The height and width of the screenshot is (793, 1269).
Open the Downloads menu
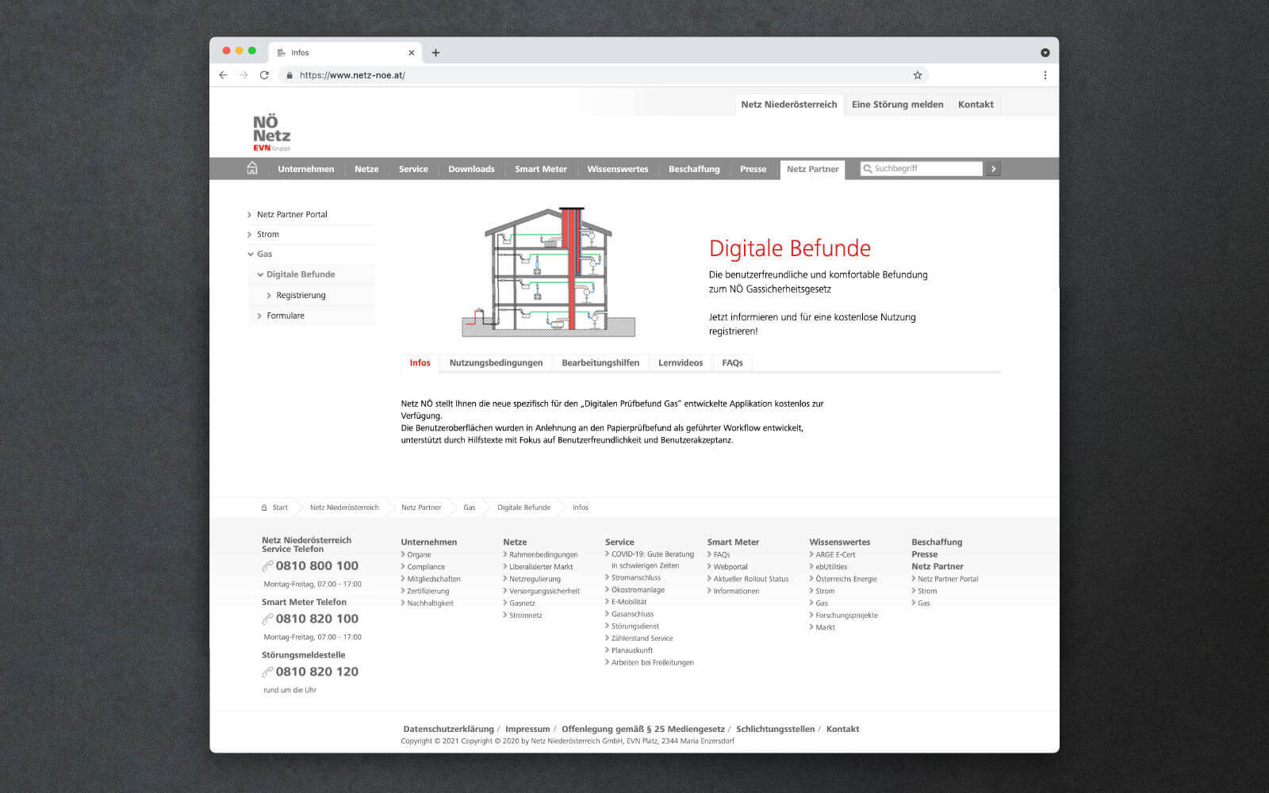click(x=471, y=169)
